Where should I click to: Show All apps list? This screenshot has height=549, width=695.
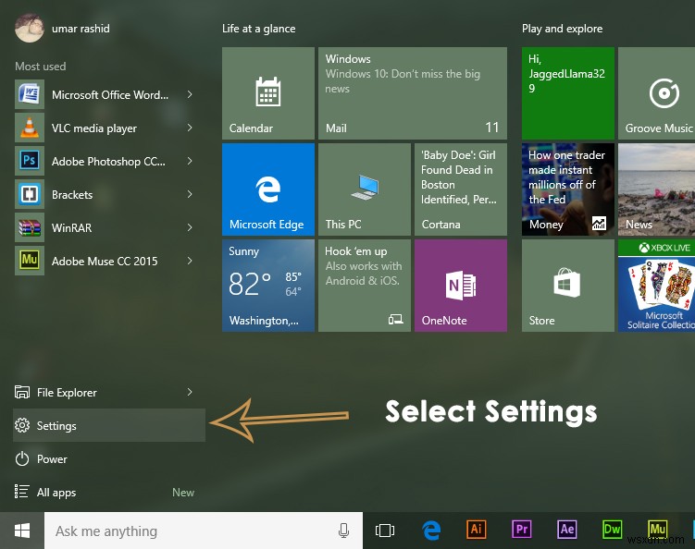click(56, 493)
